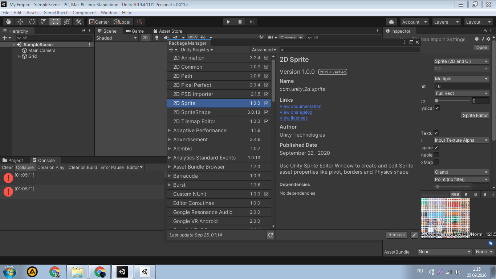Lock the Inspector panel

485,31
